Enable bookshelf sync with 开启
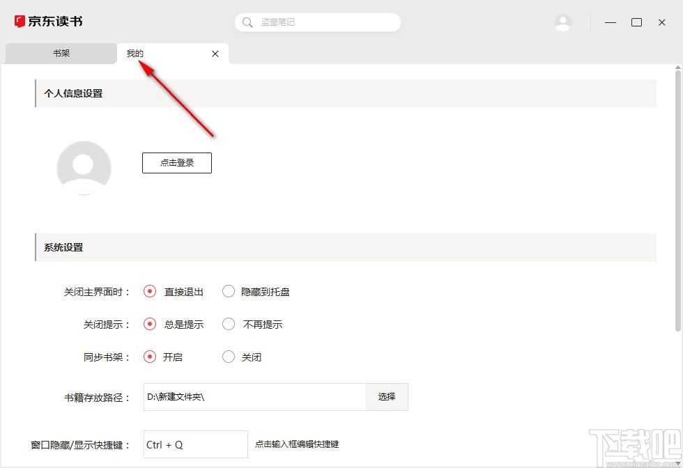The image size is (683, 468). point(150,357)
